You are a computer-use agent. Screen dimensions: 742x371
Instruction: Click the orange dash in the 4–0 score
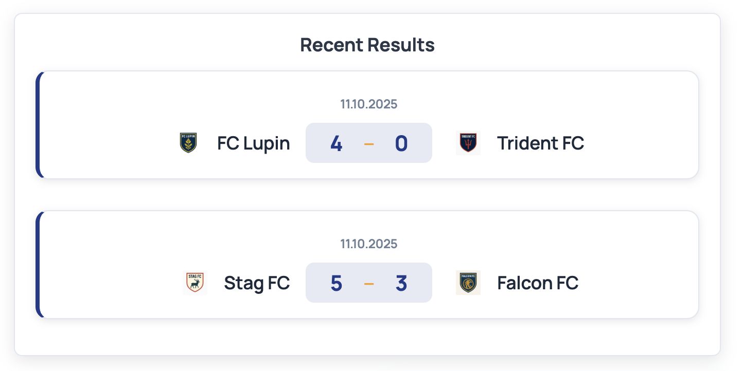[x=369, y=143]
